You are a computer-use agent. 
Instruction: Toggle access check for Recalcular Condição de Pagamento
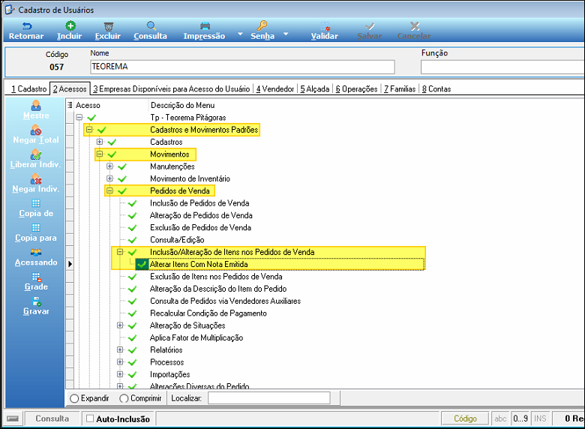click(132, 313)
